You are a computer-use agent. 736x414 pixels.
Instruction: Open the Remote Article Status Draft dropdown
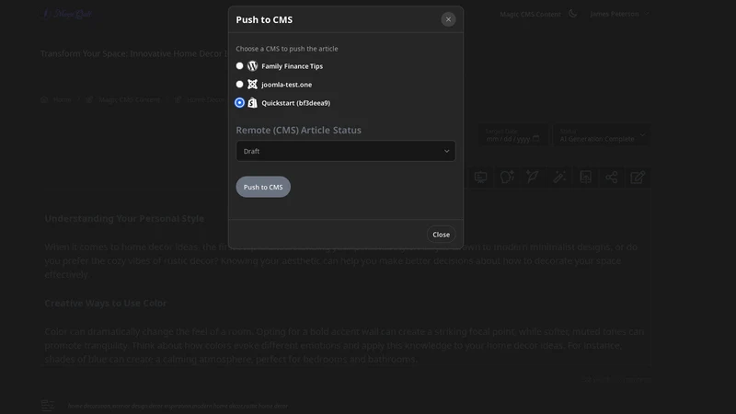[x=346, y=151]
